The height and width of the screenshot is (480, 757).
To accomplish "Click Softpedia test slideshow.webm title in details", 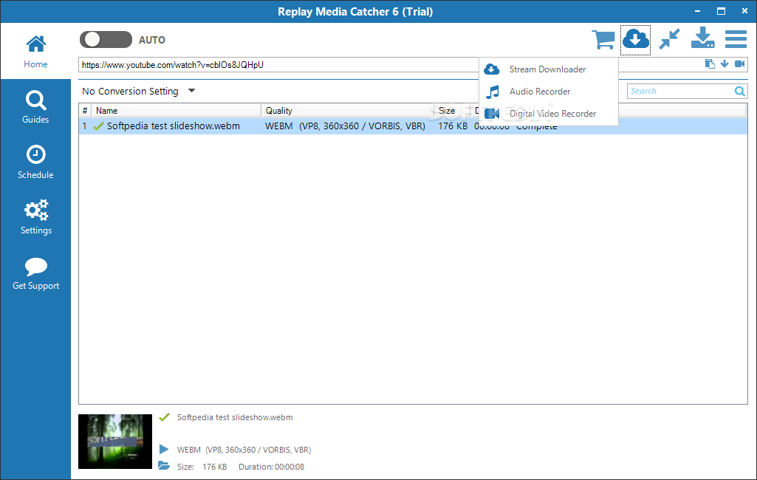I will point(235,418).
